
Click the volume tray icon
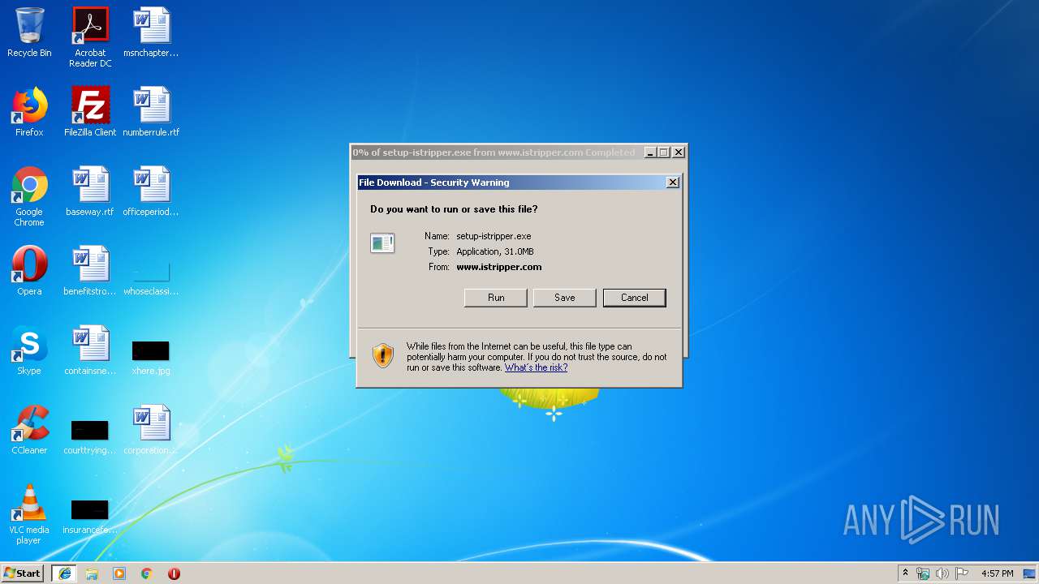click(x=942, y=573)
